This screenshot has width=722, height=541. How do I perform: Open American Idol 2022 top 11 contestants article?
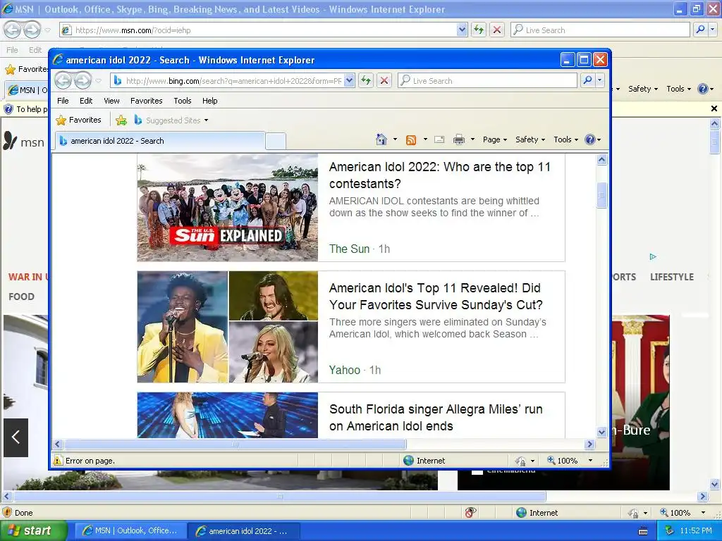pyautogui.click(x=440, y=175)
